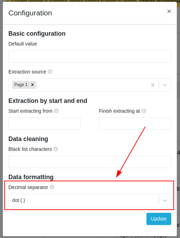Clear all Extraction source selections
The height and width of the screenshot is (238, 180).
(x=153, y=85)
